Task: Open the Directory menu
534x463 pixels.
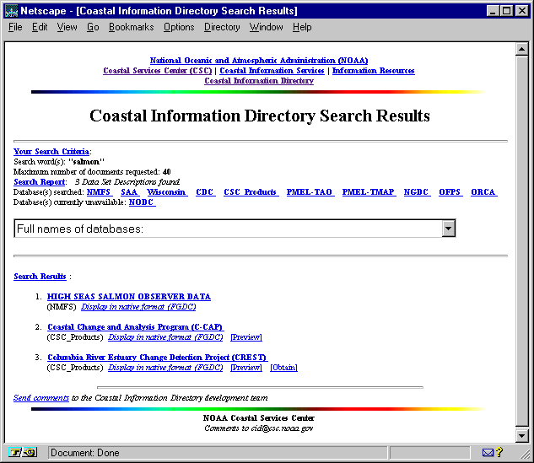Action: [222, 27]
